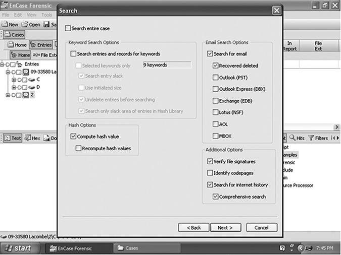Viewport: 341px width, 255px height.
Task: Toggle the Entries root selection box
Action: click(13, 65)
